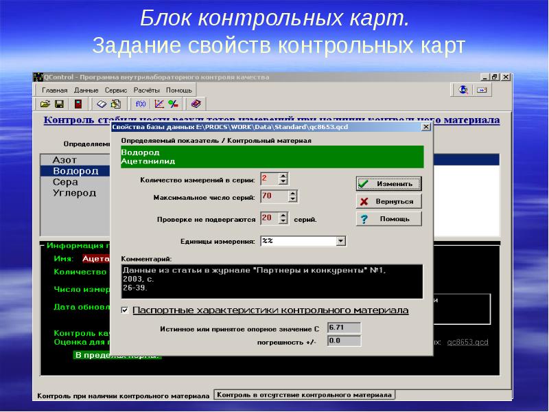Enable Паспортные характеристики контрольного материала checkbox

[x=125, y=308]
